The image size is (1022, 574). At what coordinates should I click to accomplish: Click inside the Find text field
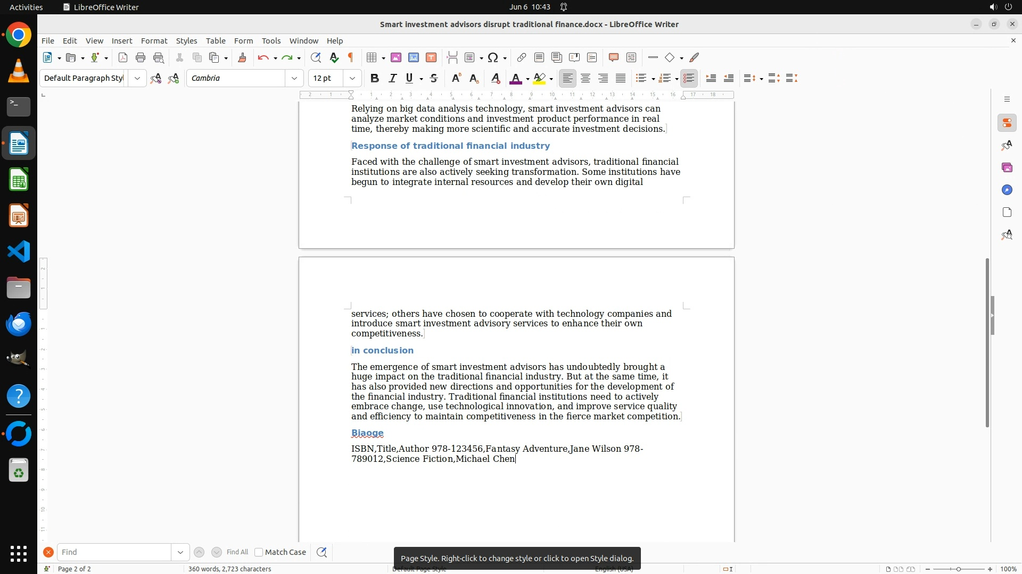[114, 552]
